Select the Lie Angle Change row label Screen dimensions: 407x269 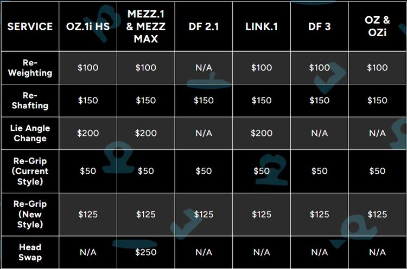[30, 133]
